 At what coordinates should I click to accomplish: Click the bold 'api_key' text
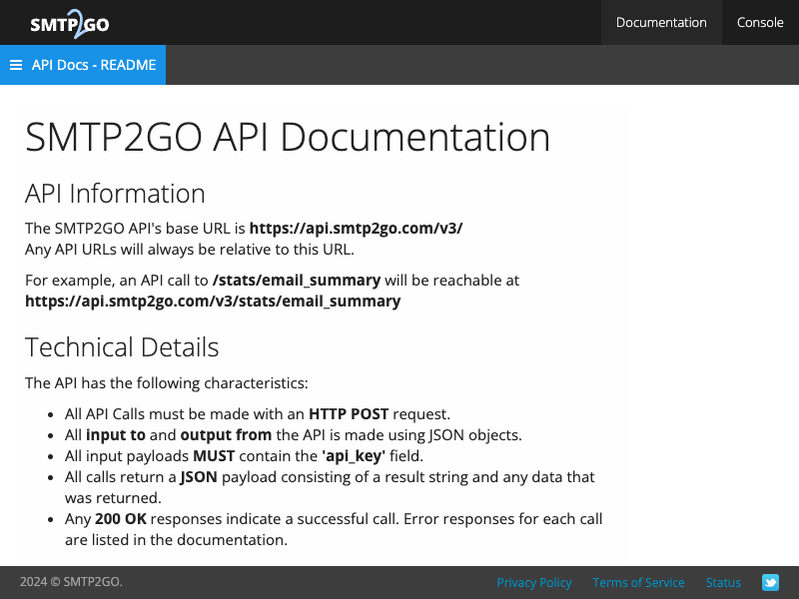point(354,456)
